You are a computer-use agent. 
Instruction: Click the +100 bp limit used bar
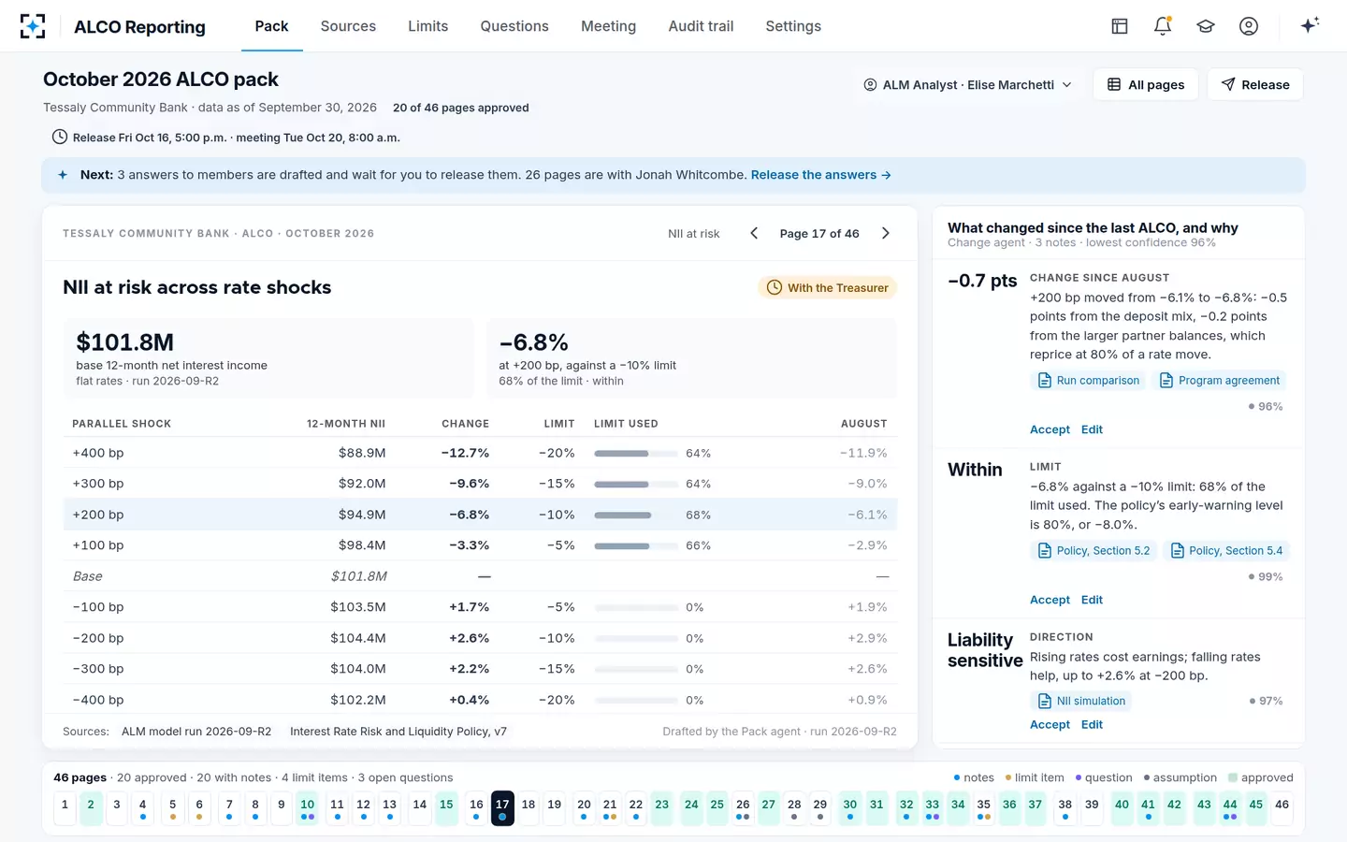(636, 546)
